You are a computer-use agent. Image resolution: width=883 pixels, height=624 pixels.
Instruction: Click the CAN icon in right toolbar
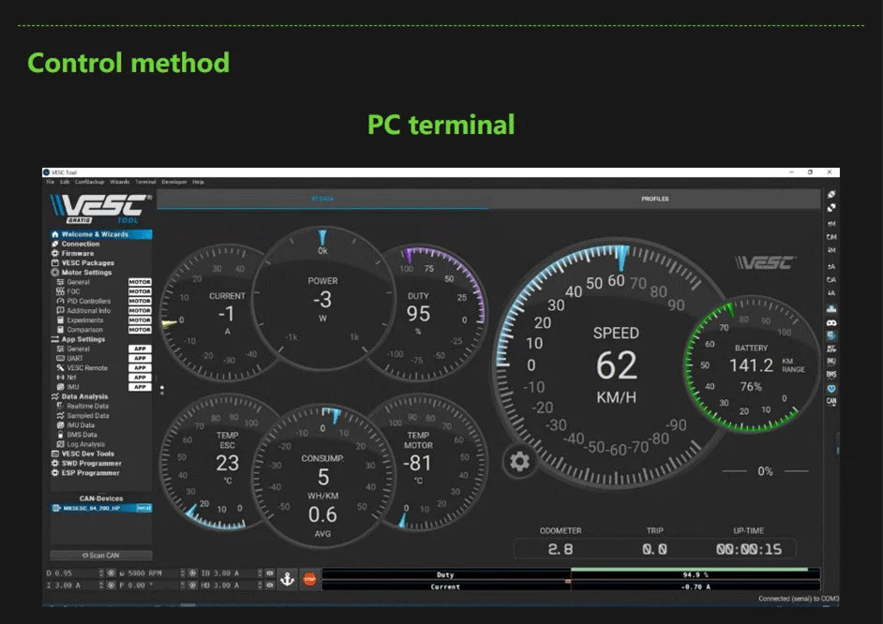point(831,401)
